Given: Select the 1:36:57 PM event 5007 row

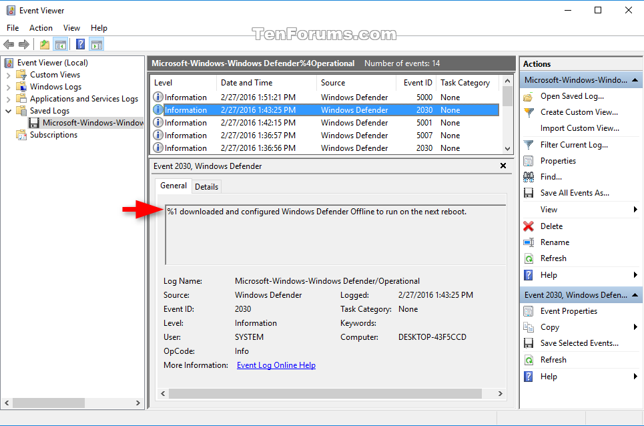Looking at the screenshot, I should pyautogui.click(x=324, y=136).
